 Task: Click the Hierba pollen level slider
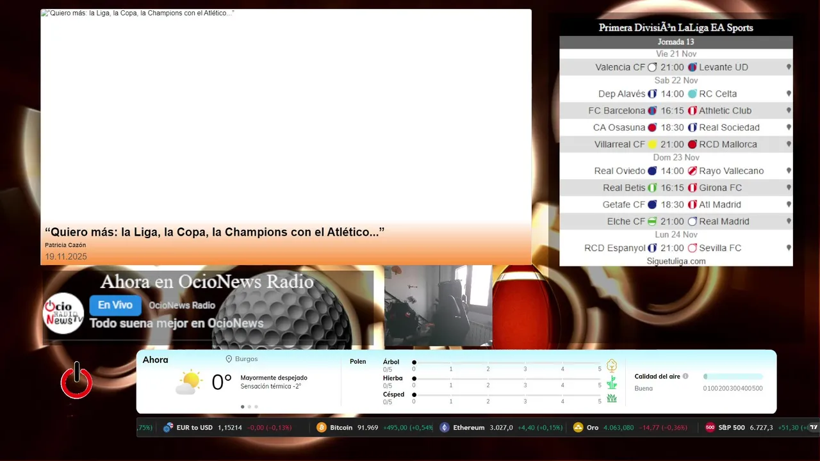point(507,378)
